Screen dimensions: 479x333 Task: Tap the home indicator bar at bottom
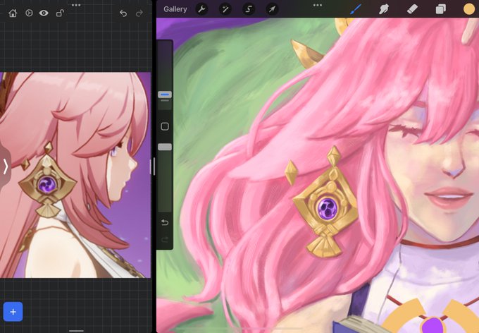[x=76, y=331]
